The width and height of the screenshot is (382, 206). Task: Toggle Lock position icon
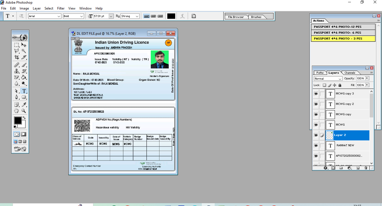335,85
